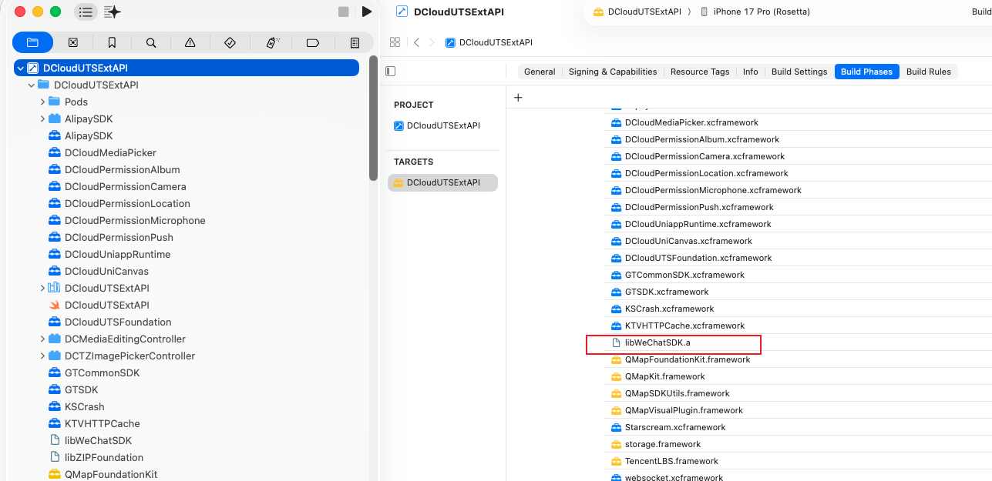Switch to Resource Tags tab
992x481 pixels.
(700, 72)
